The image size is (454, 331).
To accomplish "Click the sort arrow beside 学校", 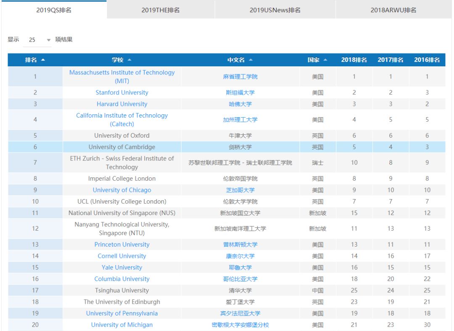I will pos(129,60).
